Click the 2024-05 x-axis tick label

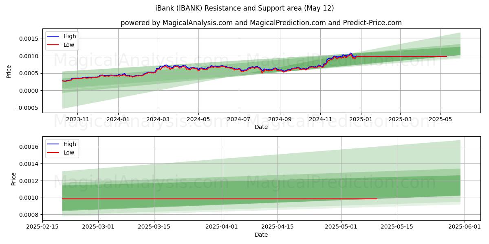point(198,120)
